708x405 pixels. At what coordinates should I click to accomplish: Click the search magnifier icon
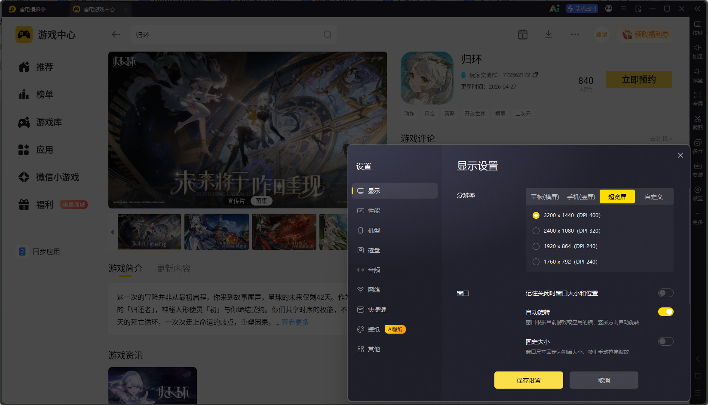(328, 34)
